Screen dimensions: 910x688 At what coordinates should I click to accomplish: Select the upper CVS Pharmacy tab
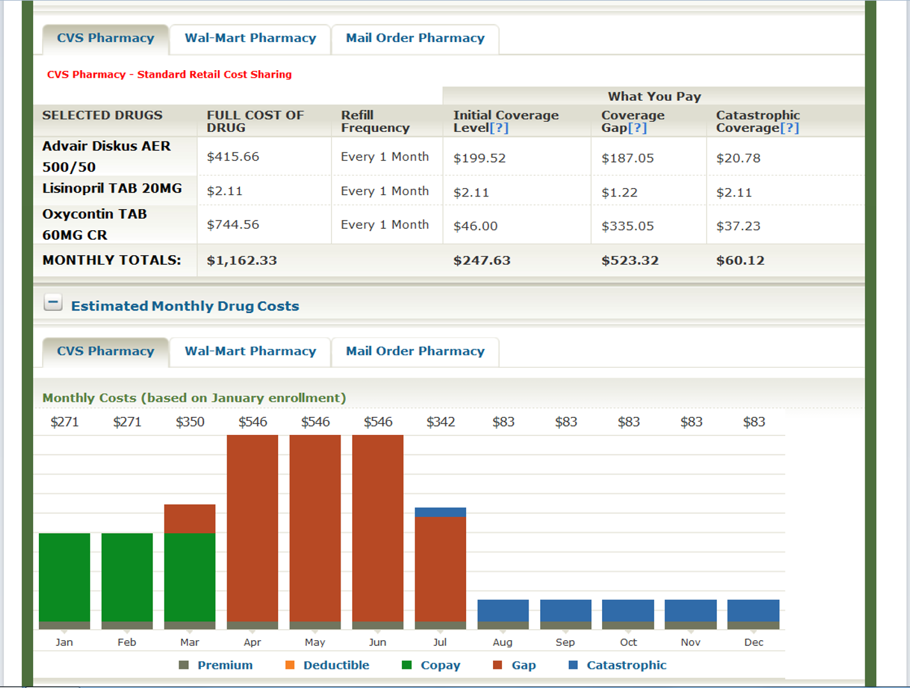coord(106,38)
